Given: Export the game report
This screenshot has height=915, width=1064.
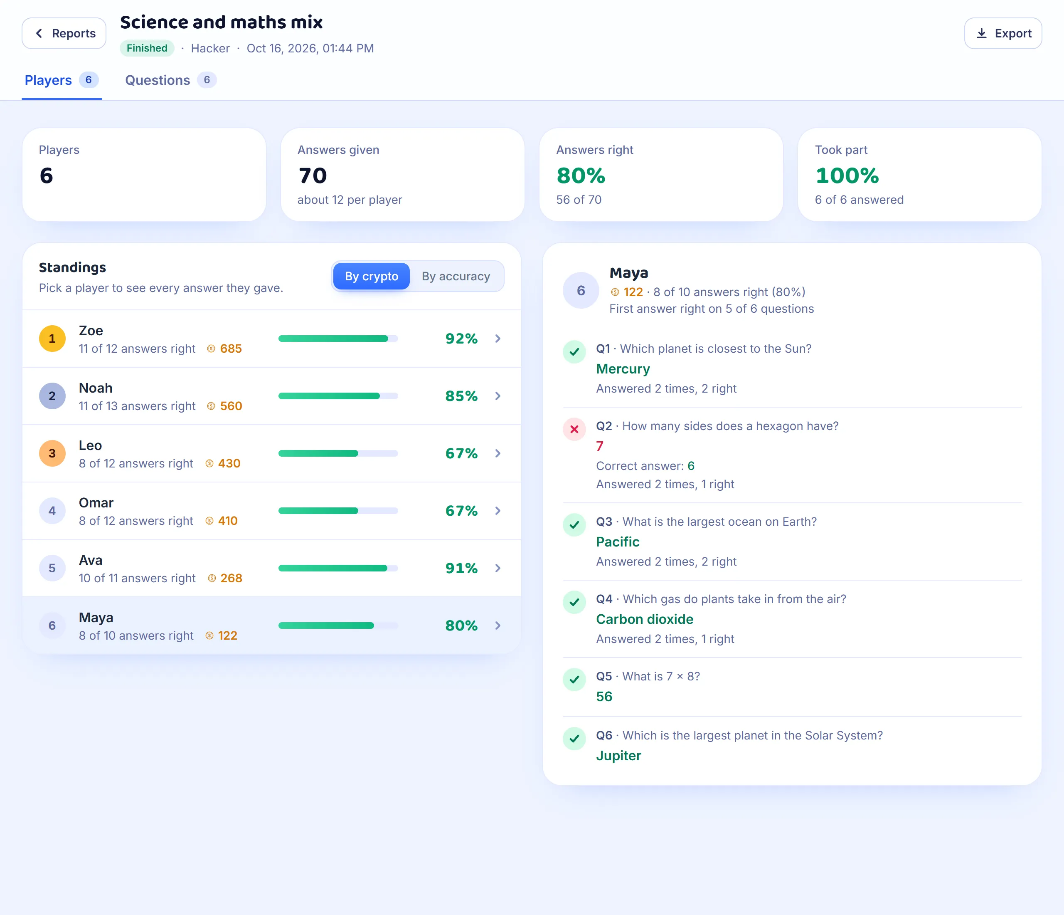Looking at the screenshot, I should 1003,33.
